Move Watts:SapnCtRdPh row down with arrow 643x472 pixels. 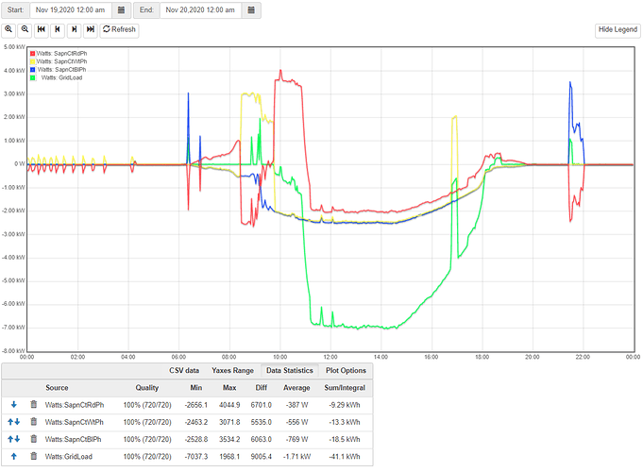14,405
